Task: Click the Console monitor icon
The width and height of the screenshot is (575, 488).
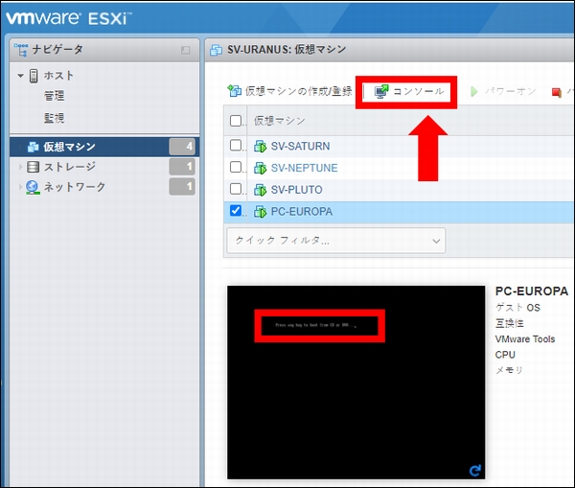Action: (x=381, y=91)
